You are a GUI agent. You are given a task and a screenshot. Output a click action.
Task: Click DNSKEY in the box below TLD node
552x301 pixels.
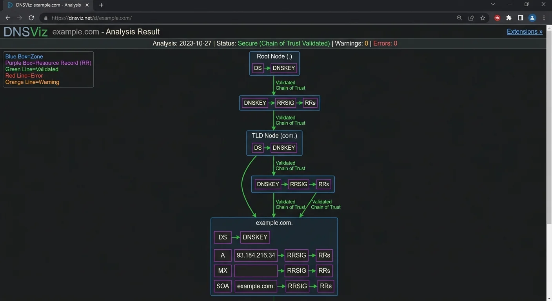click(268, 184)
